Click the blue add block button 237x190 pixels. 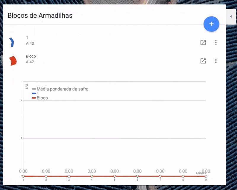tap(211, 24)
